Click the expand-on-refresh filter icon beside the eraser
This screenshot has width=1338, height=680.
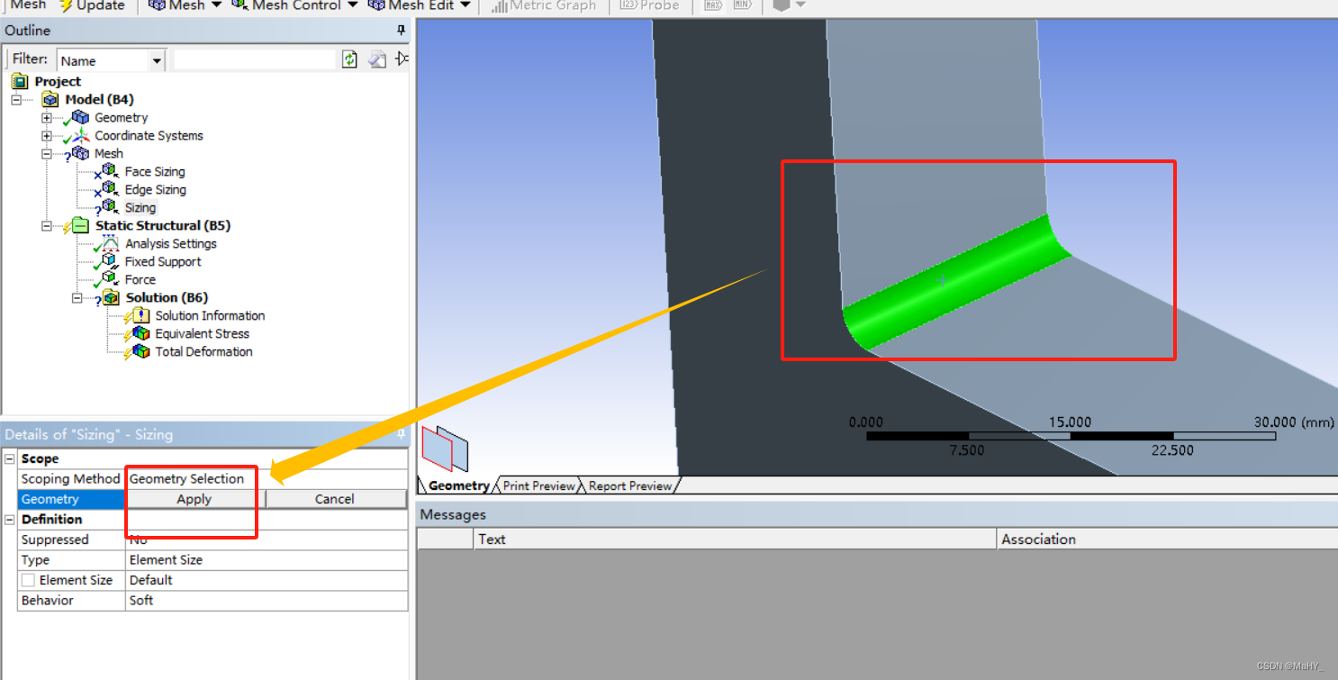[x=402, y=59]
